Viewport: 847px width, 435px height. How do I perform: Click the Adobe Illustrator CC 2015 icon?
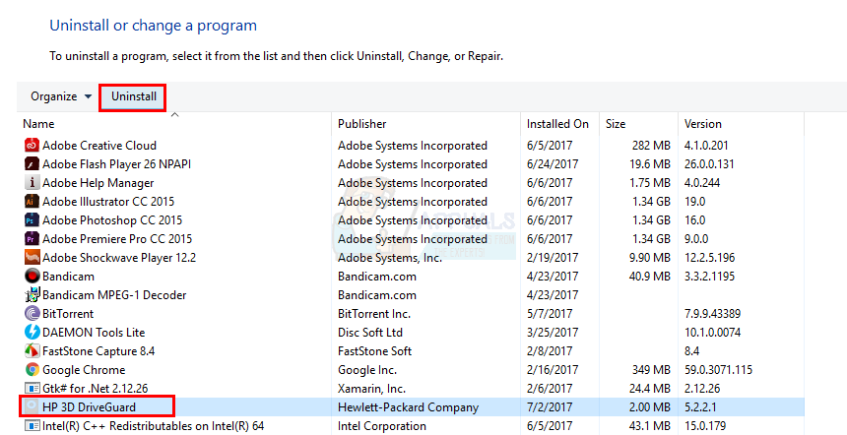(x=32, y=202)
